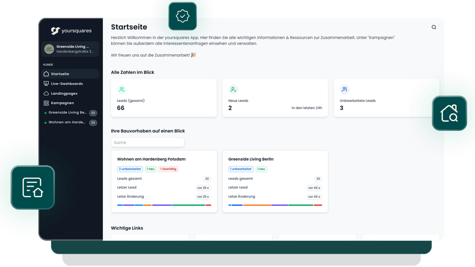Viewport: 475px width, 267px height.
Task: Click the 1 überfällig tag
Action: (168, 169)
